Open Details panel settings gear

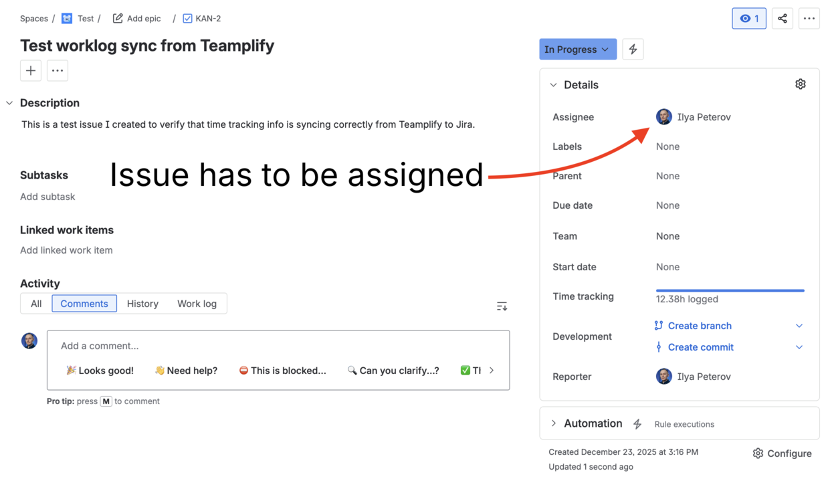(801, 84)
